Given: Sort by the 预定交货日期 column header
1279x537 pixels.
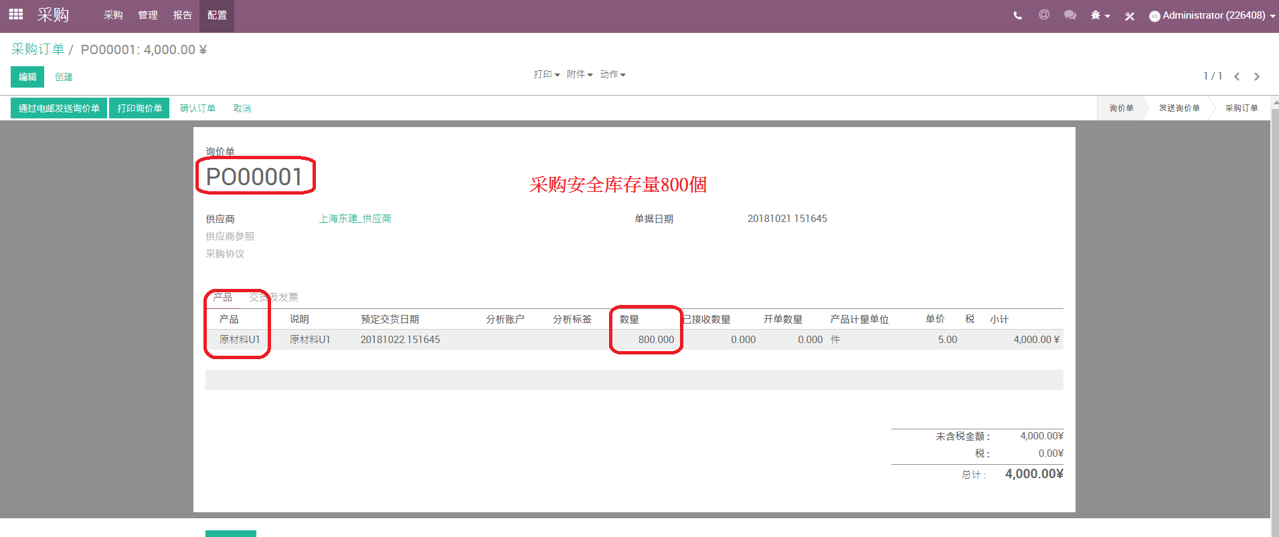Looking at the screenshot, I should [x=390, y=319].
